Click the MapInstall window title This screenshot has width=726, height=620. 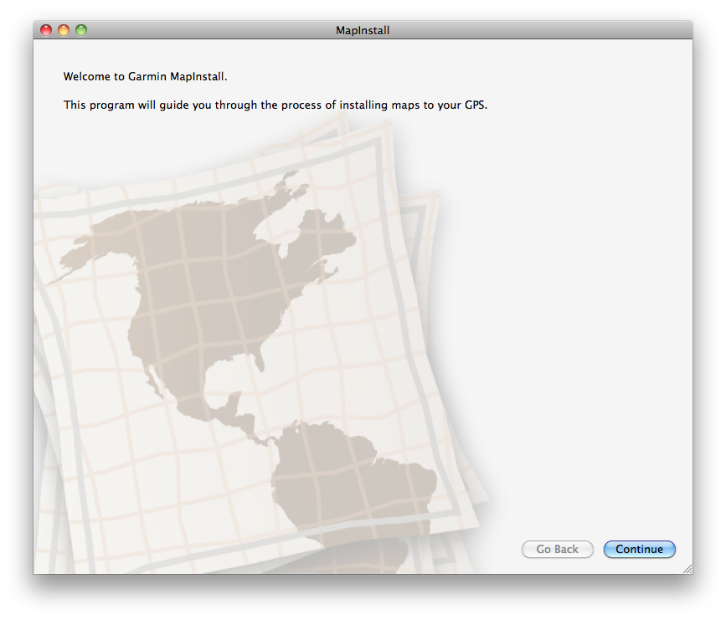click(363, 30)
